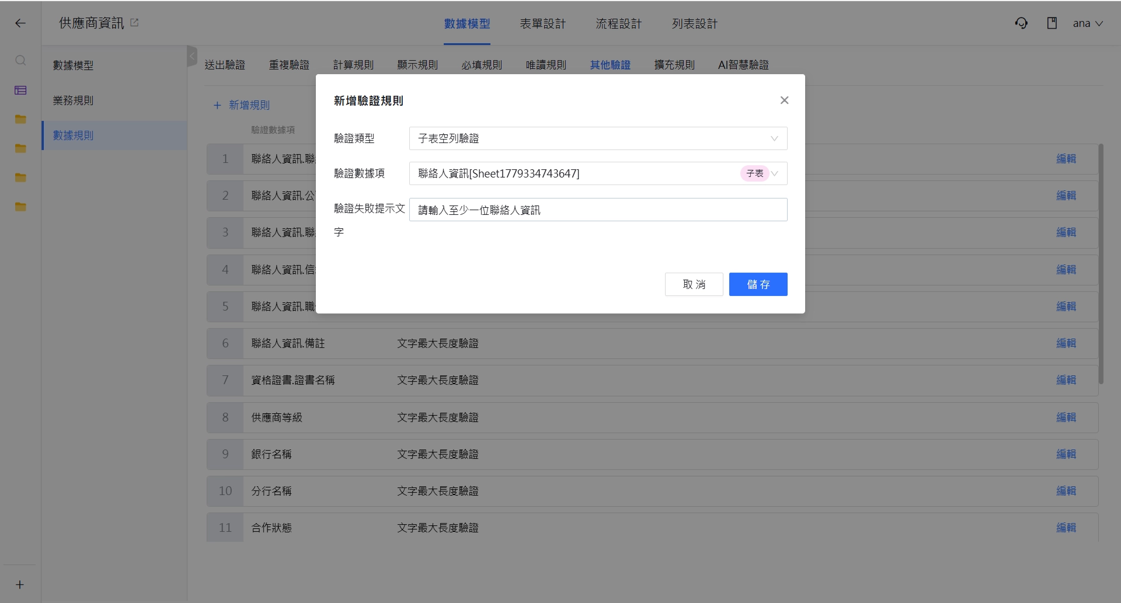The width and height of the screenshot is (1121, 603).
Task: Select the 合作狀態 cell in row 11
Action: (271, 528)
